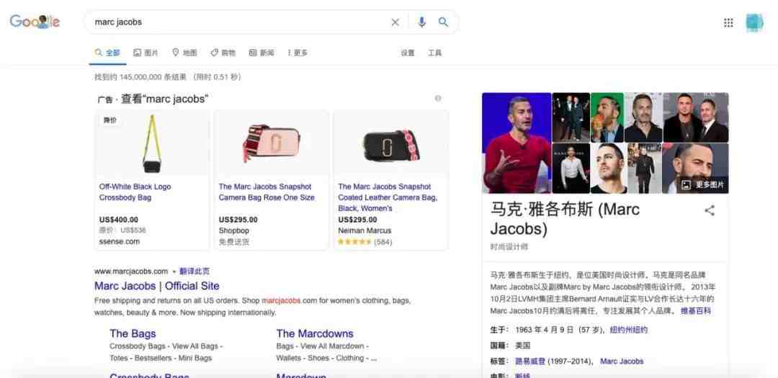Switch to the 购物 shopping tab
The width and height of the screenshot is (778, 378).
click(x=223, y=53)
